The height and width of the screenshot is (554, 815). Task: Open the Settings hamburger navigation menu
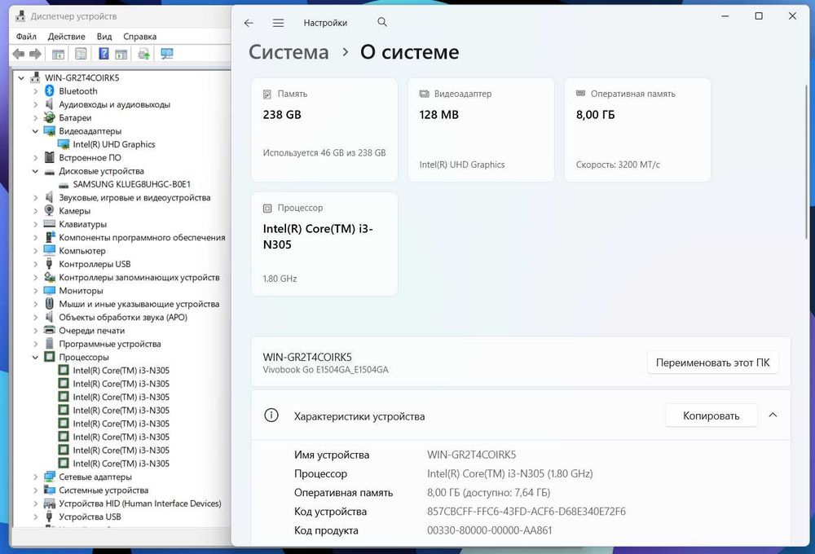[278, 23]
